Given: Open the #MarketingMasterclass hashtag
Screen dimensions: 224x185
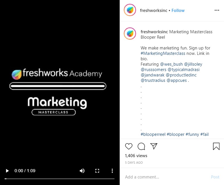Looking at the screenshot, I should click(163, 53).
